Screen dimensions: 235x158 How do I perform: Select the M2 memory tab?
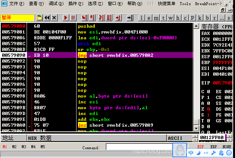pyautogui.click(x=14, y=147)
